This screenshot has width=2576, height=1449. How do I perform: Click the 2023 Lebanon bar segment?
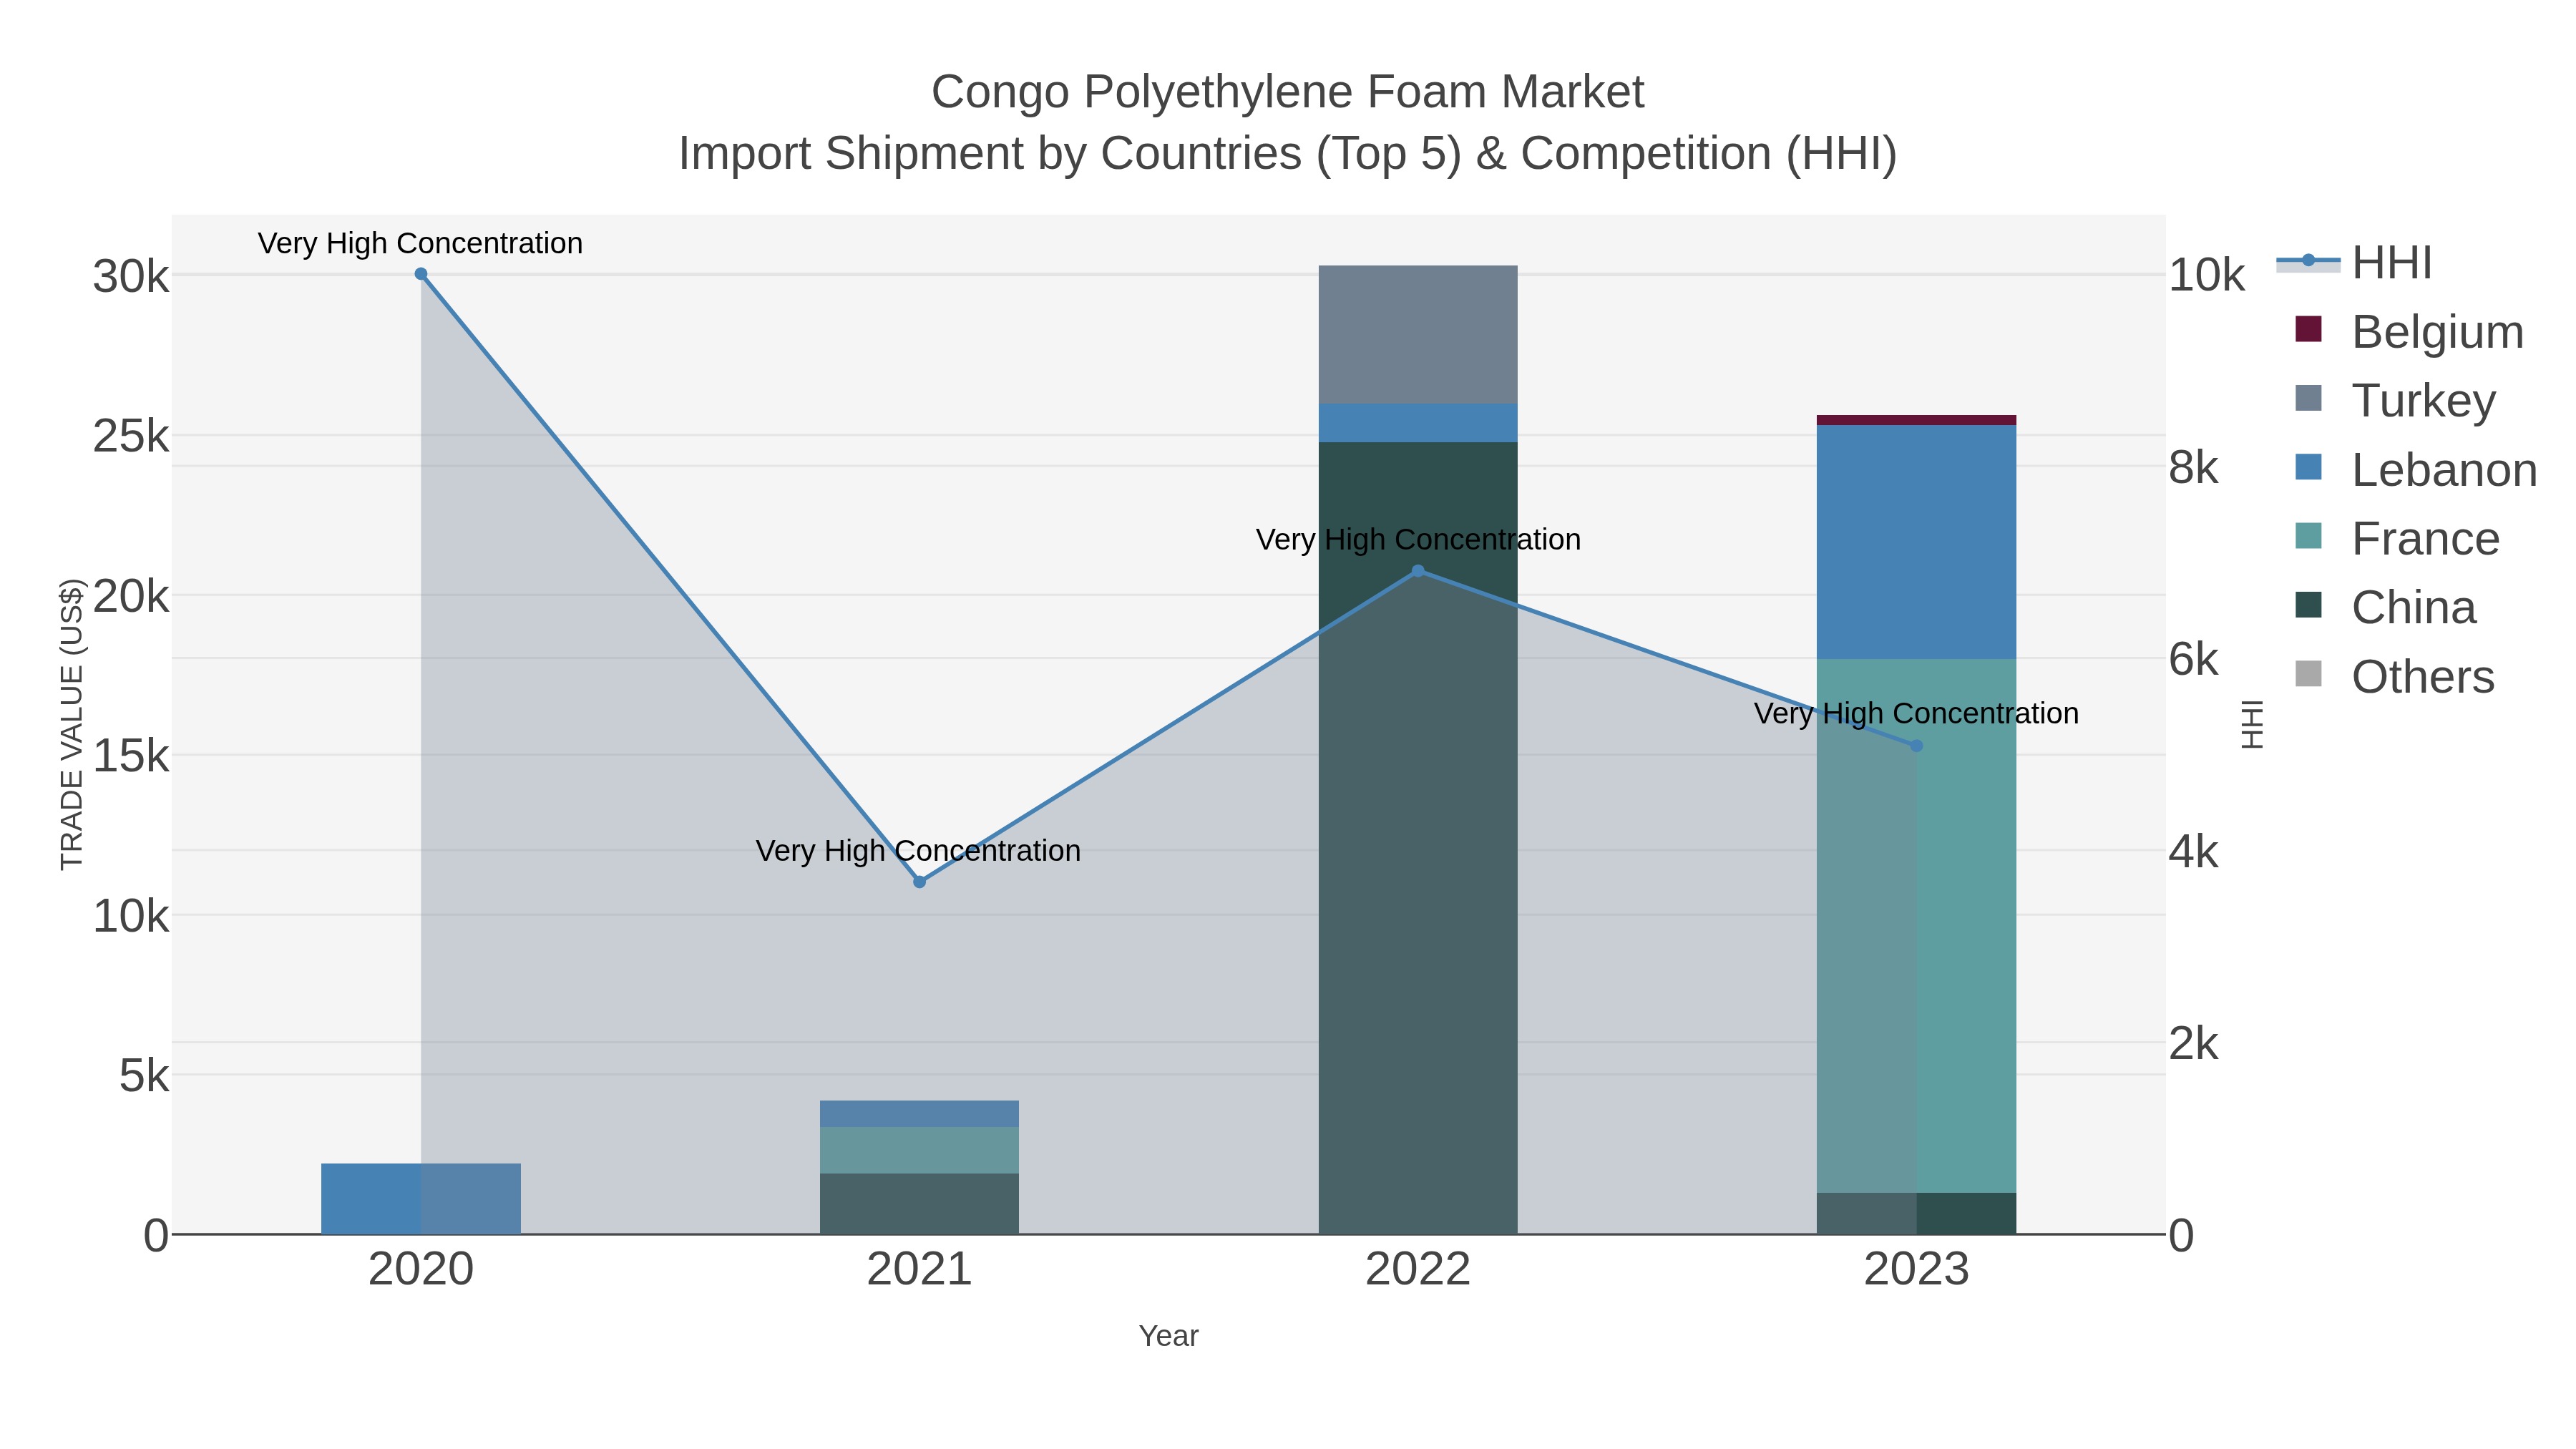point(1917,542)
